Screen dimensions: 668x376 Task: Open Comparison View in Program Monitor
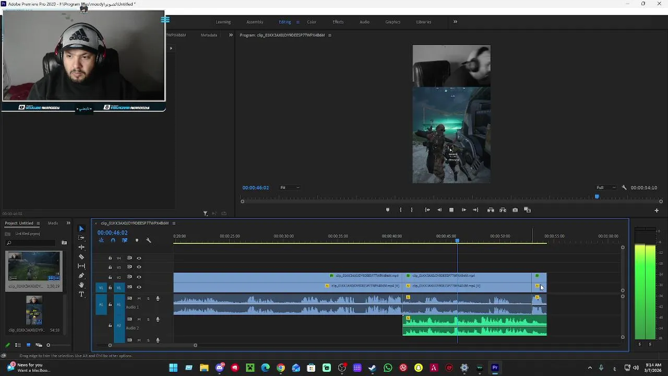tap(527, 210)
